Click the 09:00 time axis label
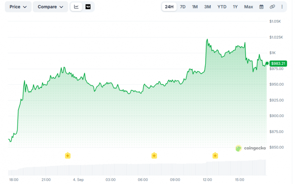This screenshot has width=295, height=184. point(175,180)
